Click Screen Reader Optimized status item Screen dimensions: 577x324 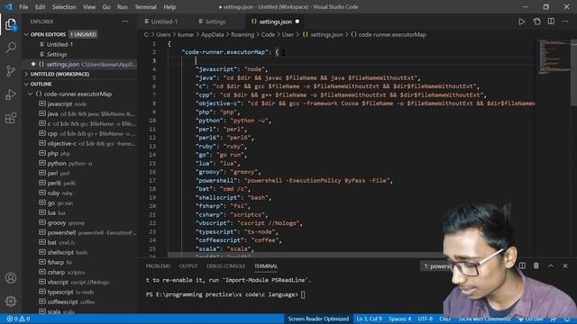pyautogui.click(x=318, y=319)
